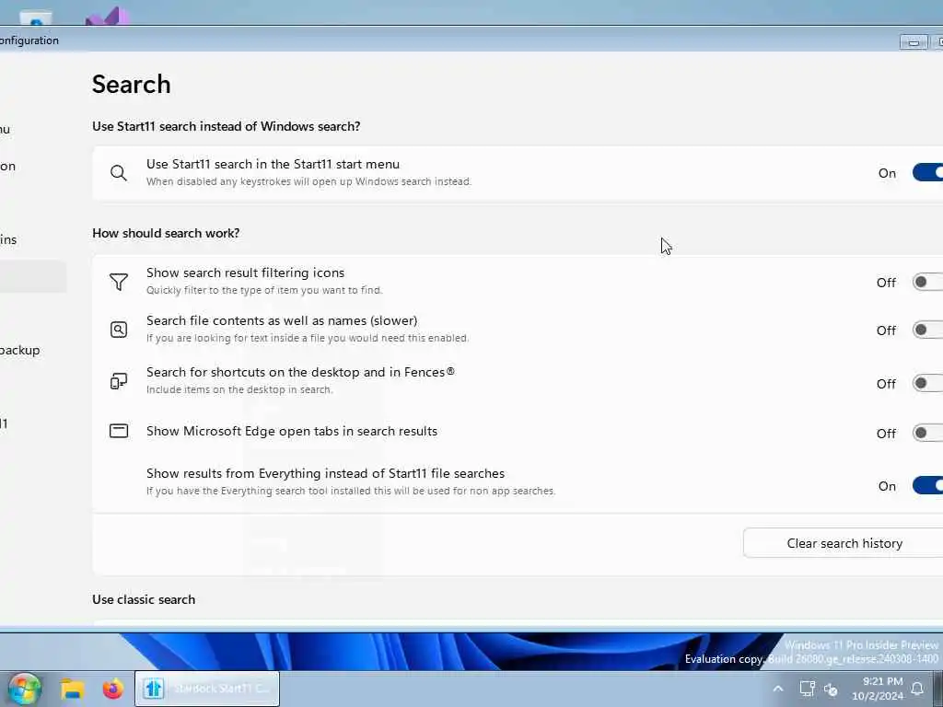The image size is (943, 707).
Task: Enable Search file contents toggle
Action: [x=928, y=330]
